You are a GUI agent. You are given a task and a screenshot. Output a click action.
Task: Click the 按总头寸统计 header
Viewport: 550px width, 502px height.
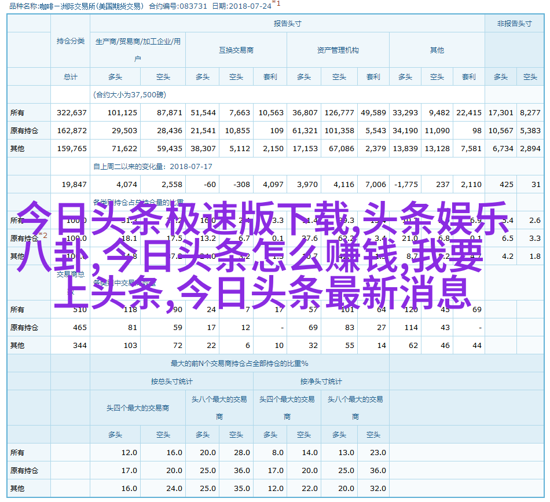171,382
